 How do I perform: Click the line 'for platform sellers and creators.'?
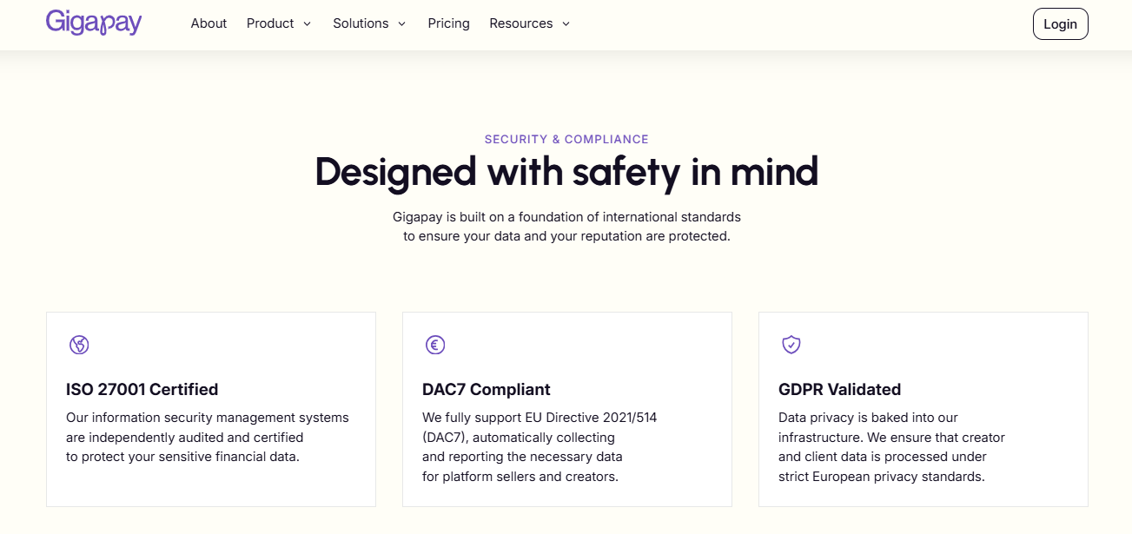point(520,476)
